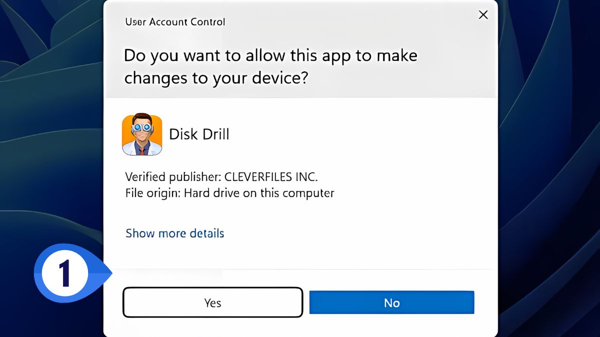Screen dimensions: 600x337
Task: Click the Yes button to allow changes
Action: pyautogui.click(x=212, y=303)
